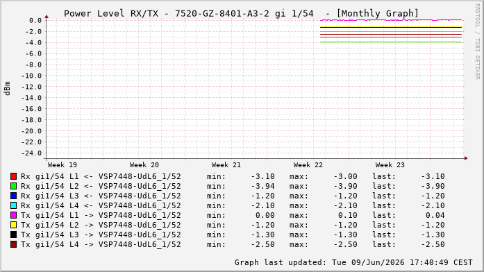
Task: Click the cyan Rx L4 legend swatch
Action: [x=13, y=205]
